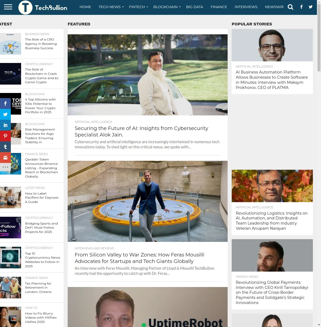Read '4 Top Altcoins with 100x Potential'
Screen dimensions: 321x327
40,106
